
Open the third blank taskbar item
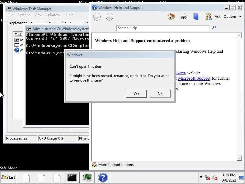57,178
